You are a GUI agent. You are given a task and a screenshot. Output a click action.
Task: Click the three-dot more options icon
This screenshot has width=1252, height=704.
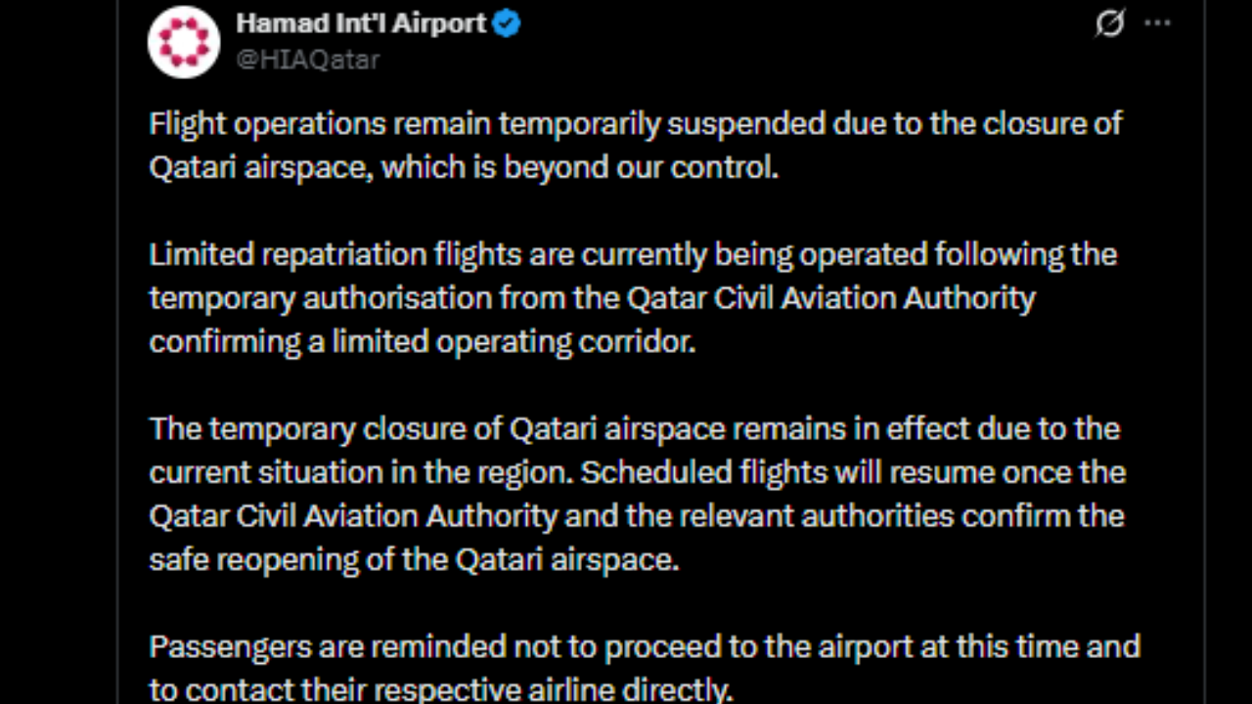(x=1158, y=24)
